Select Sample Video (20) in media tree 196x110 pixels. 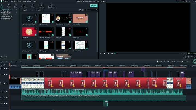coord(6,18)
